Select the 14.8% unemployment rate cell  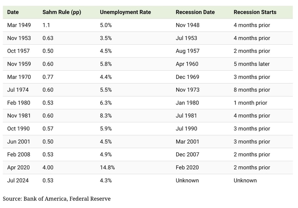107,167
